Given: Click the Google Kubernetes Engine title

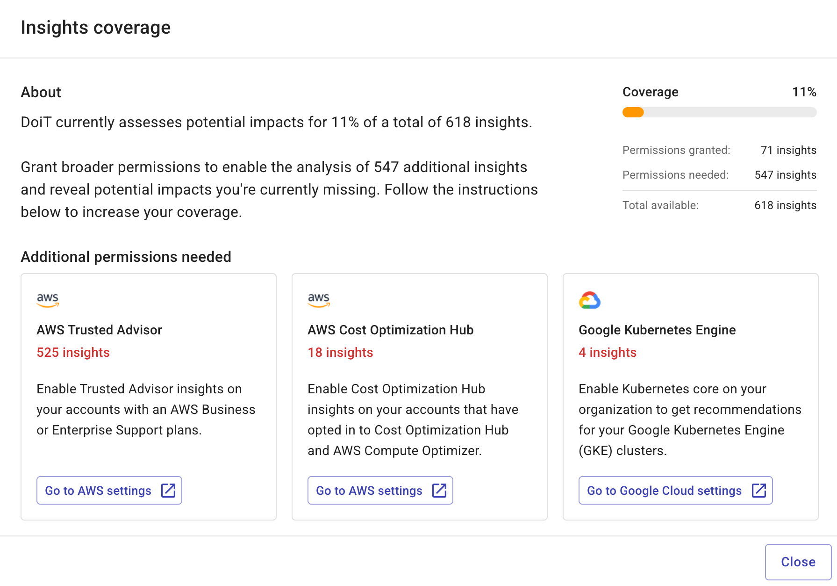Looking at the screenshot, I should pyautogui.click(x=657, y=330).
